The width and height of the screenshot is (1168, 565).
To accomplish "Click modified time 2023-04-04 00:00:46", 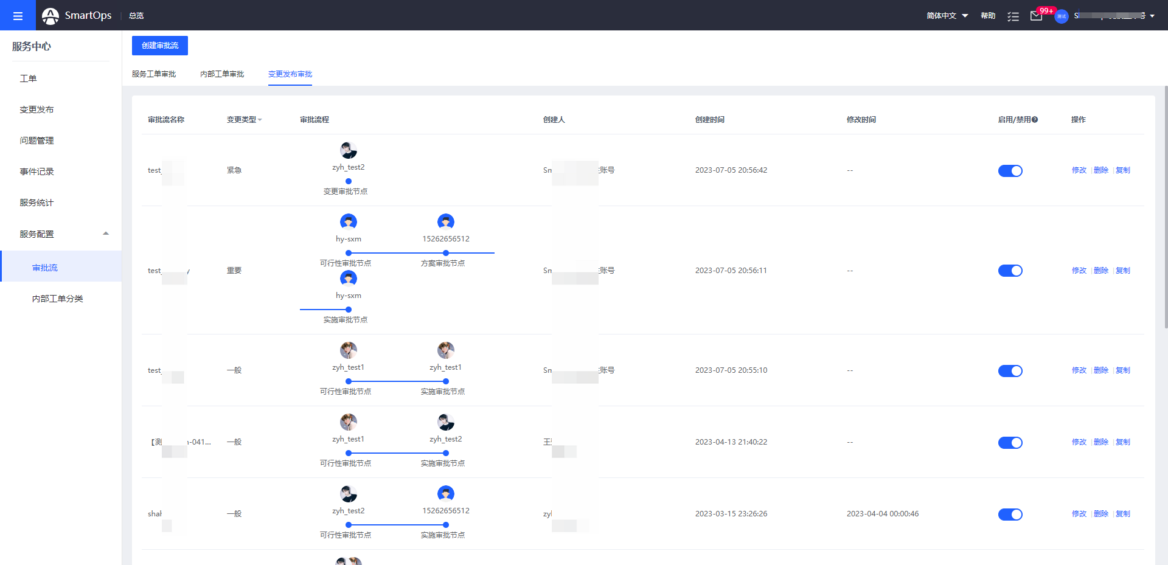I will [x=883, y=514].
